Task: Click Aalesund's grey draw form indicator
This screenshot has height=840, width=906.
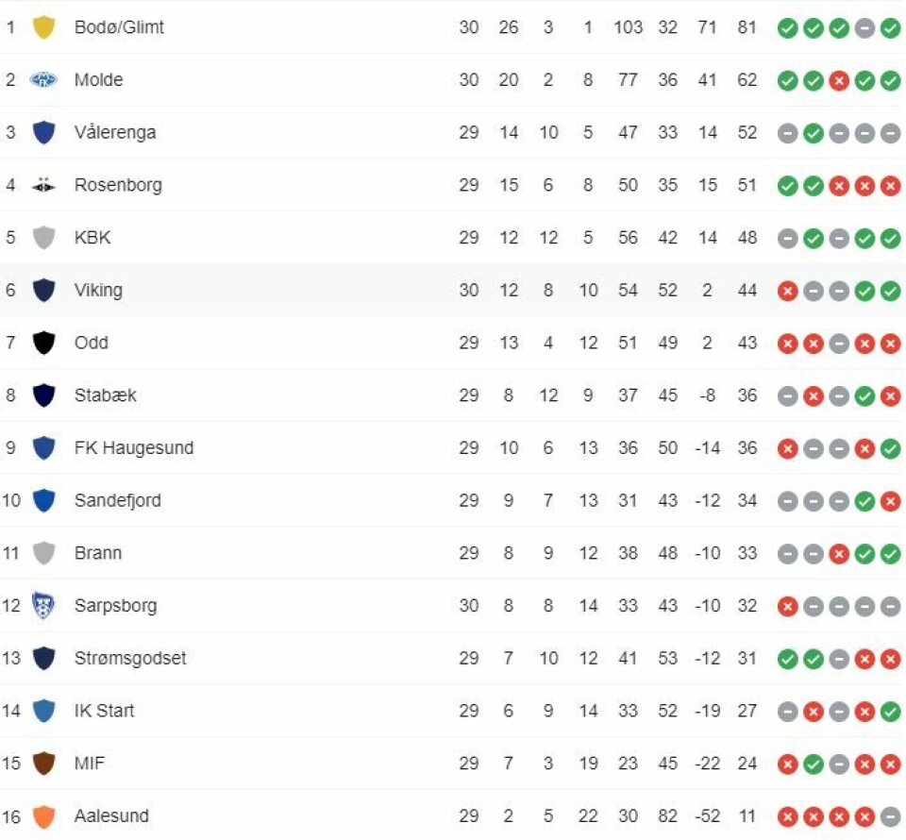Action: click(890, 817)
